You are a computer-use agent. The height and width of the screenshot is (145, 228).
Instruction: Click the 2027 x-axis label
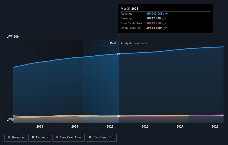tap(180, 127)
